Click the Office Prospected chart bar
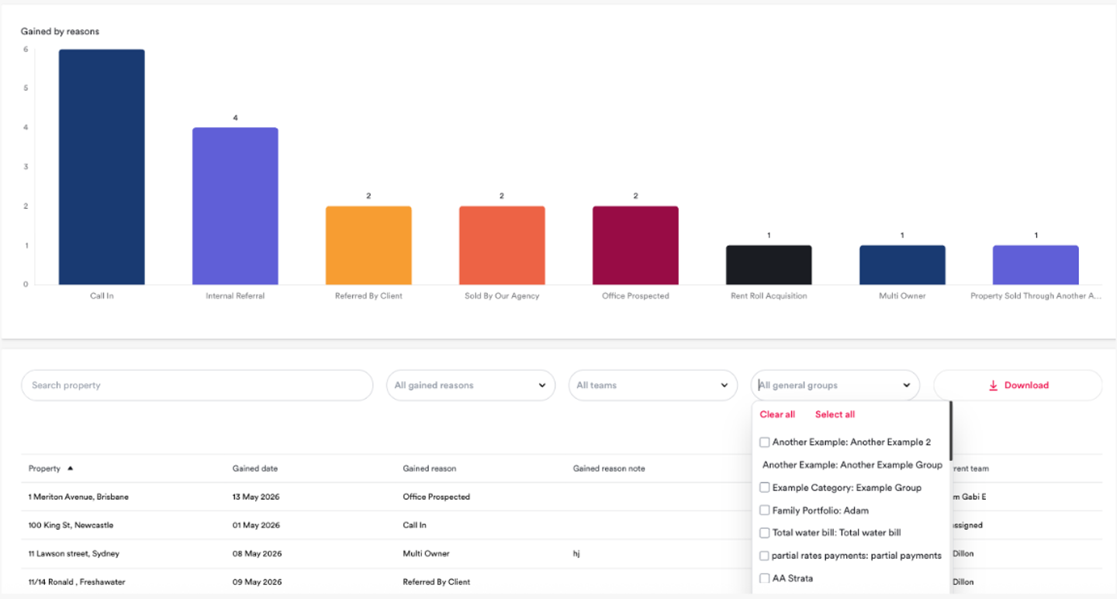Image resolution: width=1117 pixels, height=599 pixels. coord(635,245)
